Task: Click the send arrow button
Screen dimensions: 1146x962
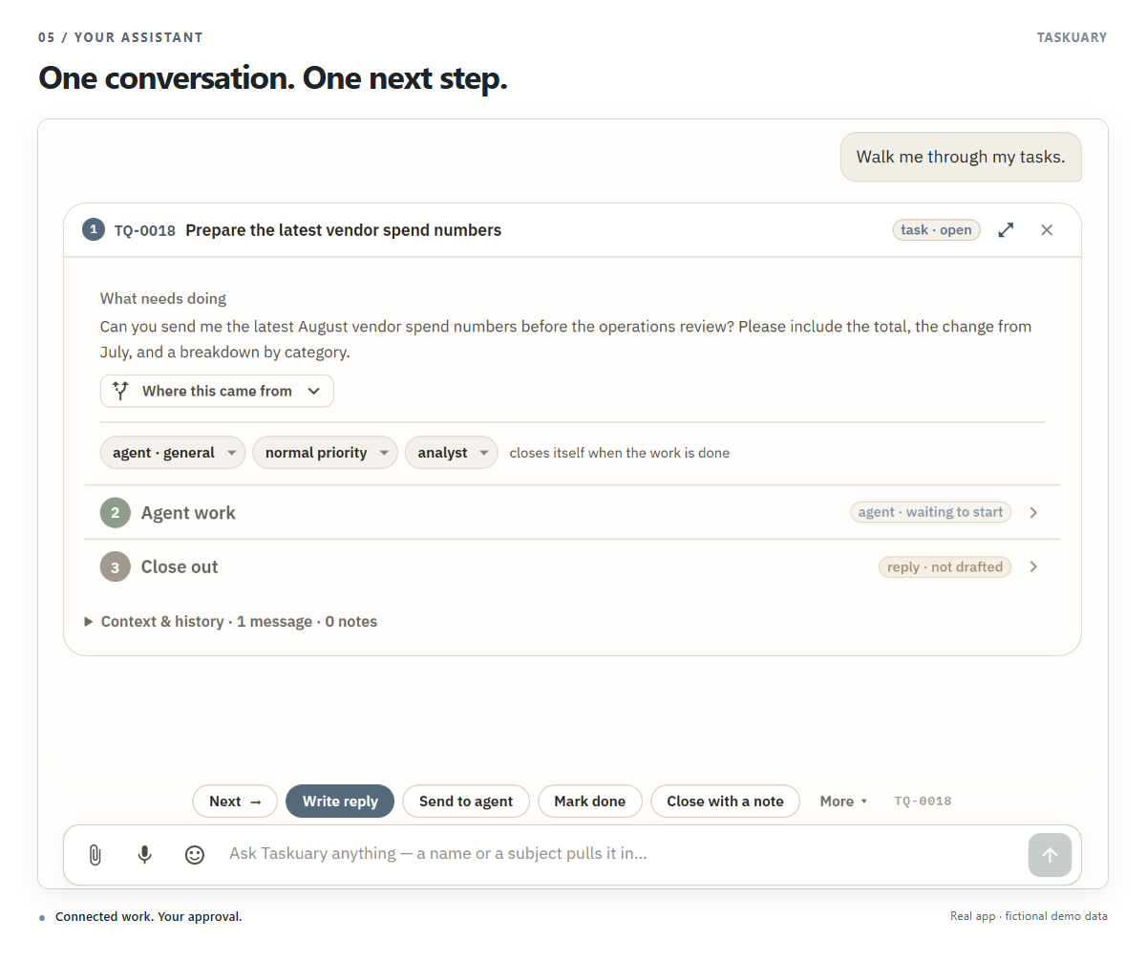Action: [1050, 855]
